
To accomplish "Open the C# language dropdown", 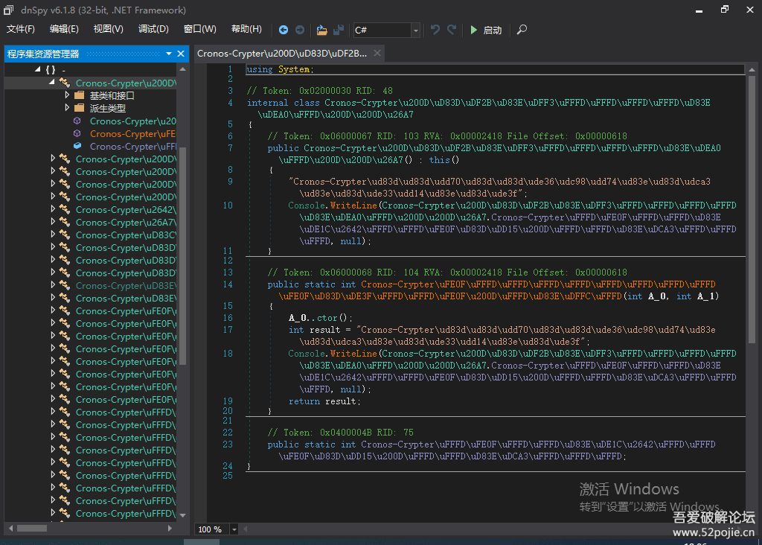I will click(x=415, y=31).
